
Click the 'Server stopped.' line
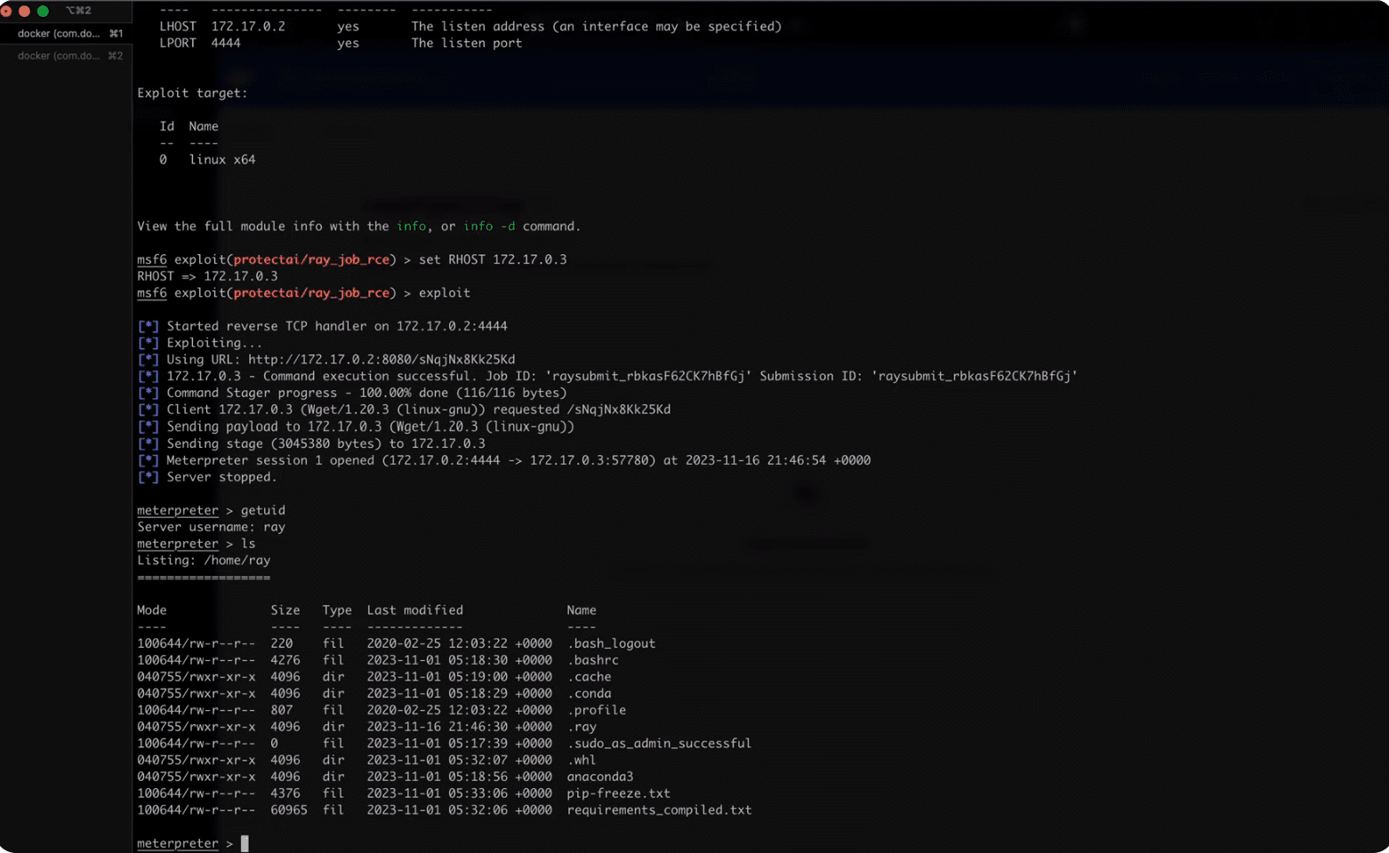207,477
